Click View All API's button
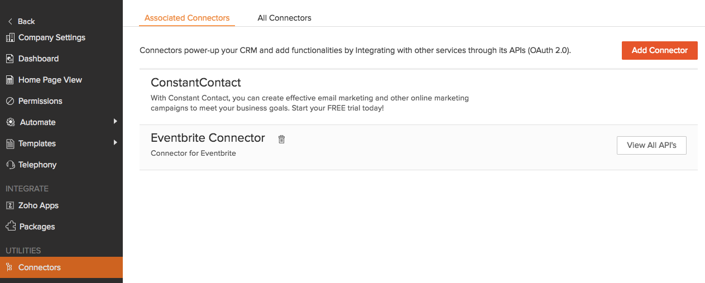705x283 pixels. (651, 145)
